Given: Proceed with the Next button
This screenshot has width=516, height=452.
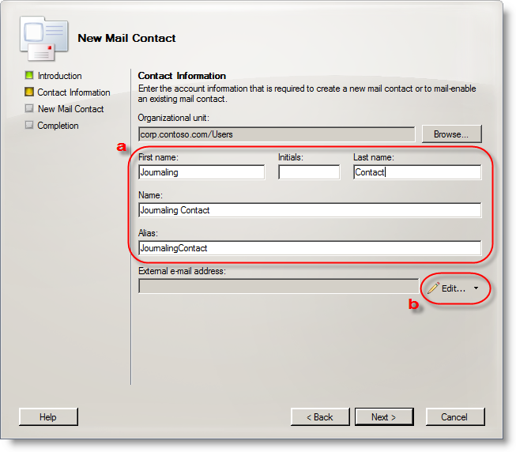Looking at the screenshot, I should point(384,416).
